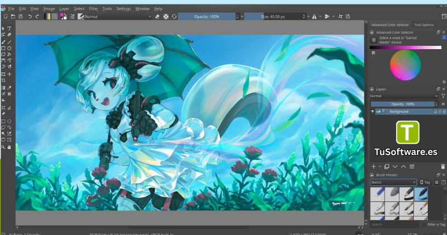This screenshot has width=447, height=235.
Task: Add a new layer with plus button
Action: coord(374,167)
